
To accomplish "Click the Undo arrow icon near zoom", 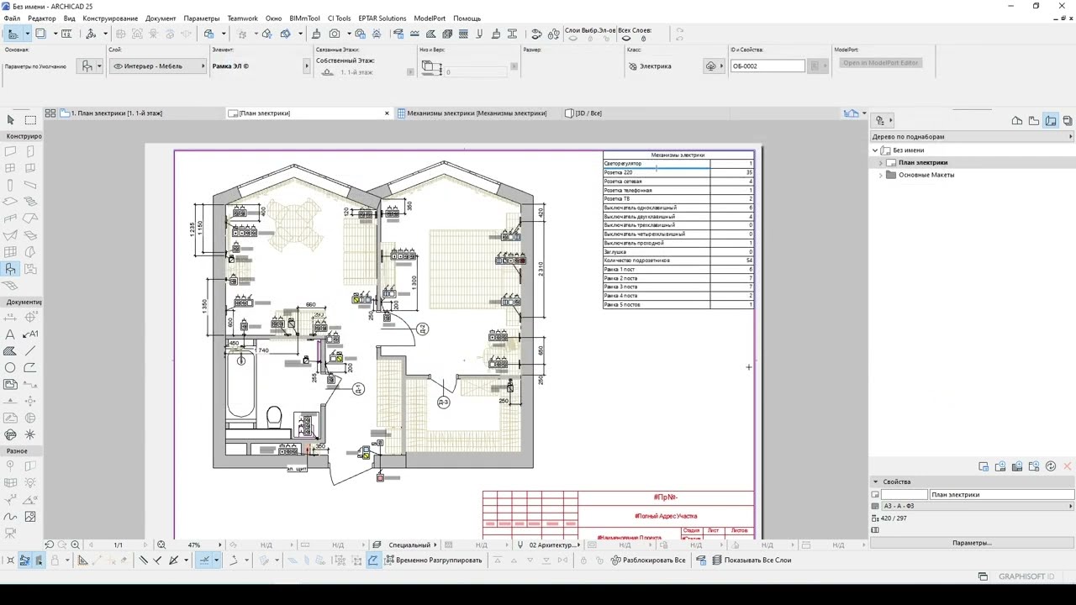I will (49, 544).
